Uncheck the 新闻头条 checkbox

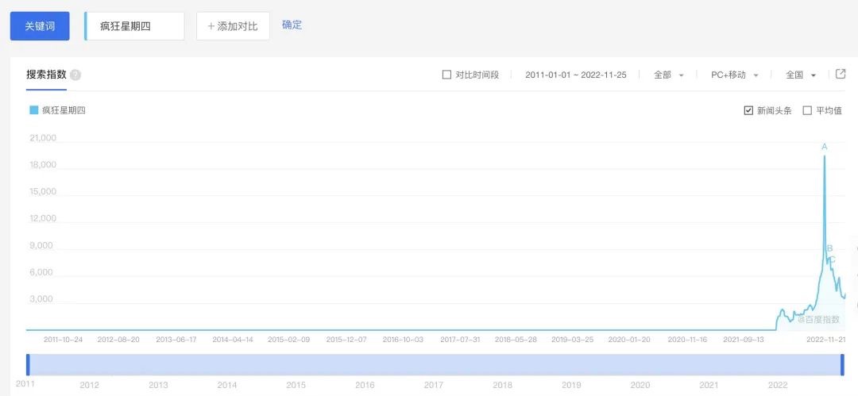(748, 110)
